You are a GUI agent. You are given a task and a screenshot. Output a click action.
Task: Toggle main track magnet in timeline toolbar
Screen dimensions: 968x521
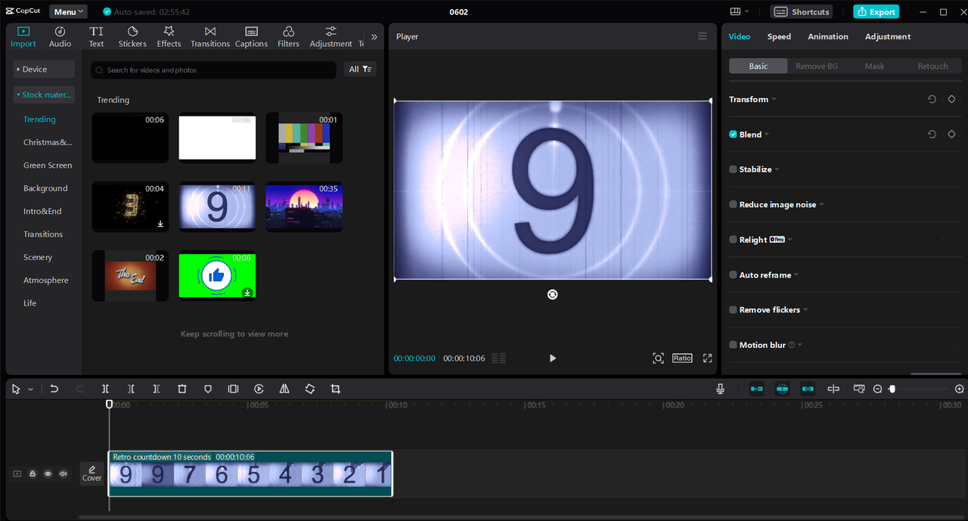click(756, 389)
